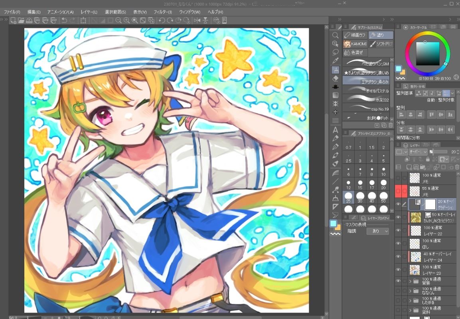Select the 色混ぜ sub tool group
Image resolution: width=460 pixels, height=319 pixels.
coord(355,53)
